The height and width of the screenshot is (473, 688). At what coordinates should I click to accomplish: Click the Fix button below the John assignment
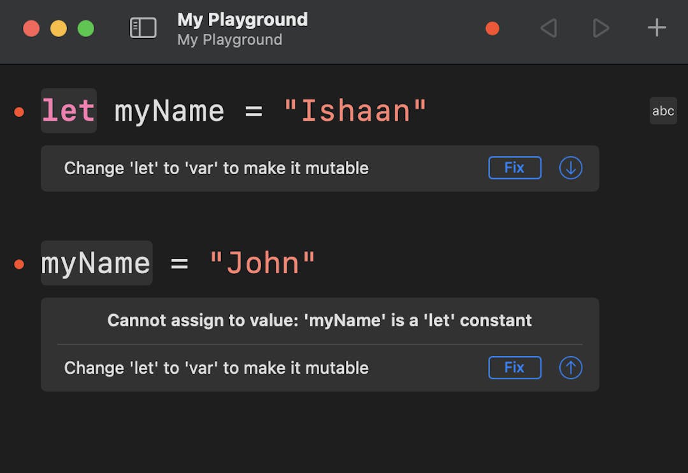[x=515, y=367]
